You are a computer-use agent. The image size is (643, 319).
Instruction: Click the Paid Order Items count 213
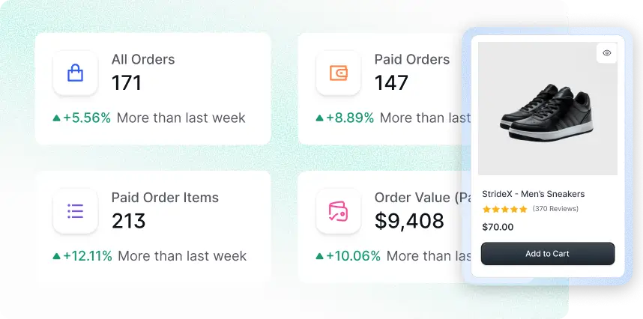click(x=128, y=221)
